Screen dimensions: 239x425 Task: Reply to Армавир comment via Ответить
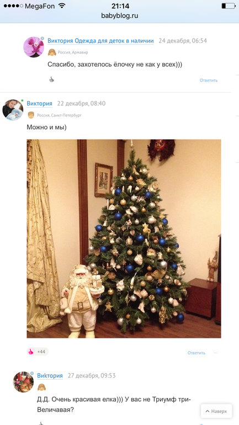(x=209, y=80)
